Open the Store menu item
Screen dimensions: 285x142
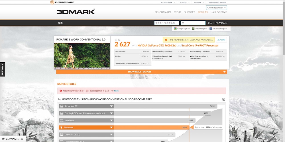pos(178,12)
